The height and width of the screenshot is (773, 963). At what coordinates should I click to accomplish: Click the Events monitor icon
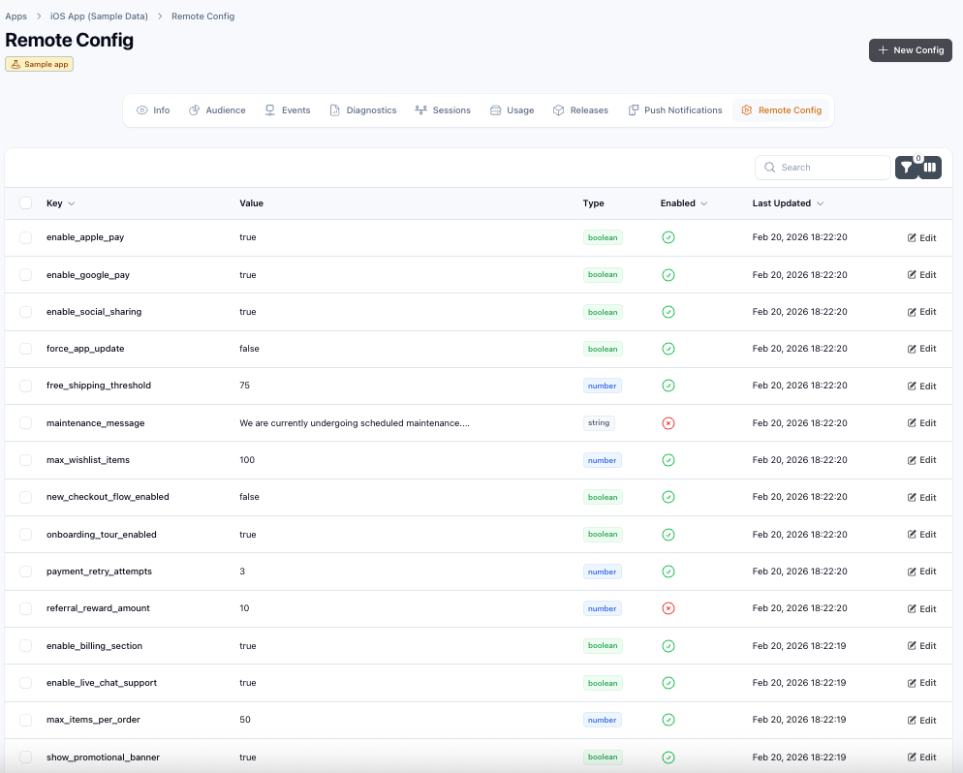pyautogui.click(x=270, y=109)
